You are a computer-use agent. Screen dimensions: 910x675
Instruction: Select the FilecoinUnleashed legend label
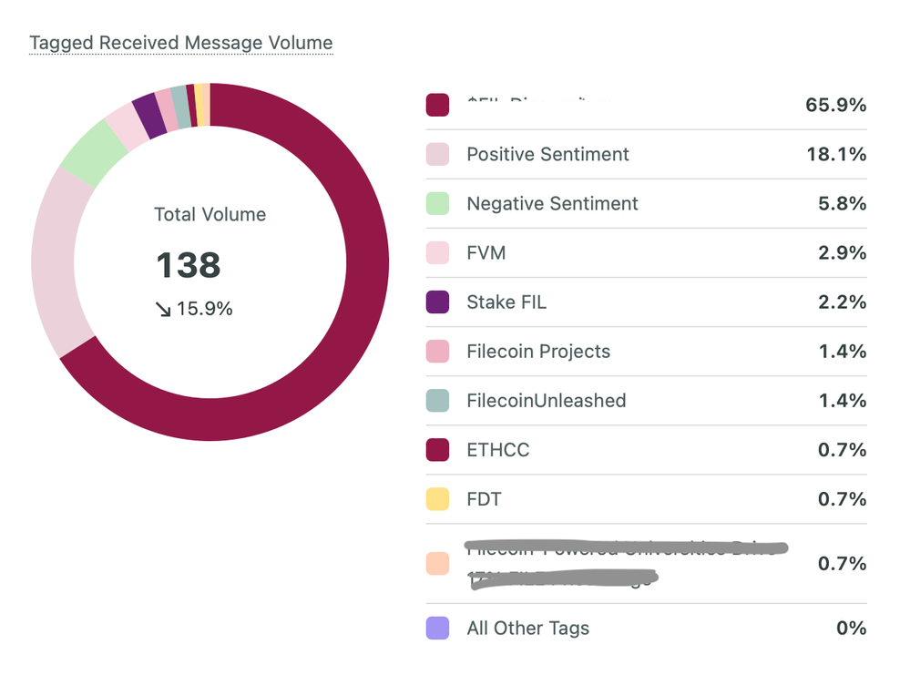point(546,401)
